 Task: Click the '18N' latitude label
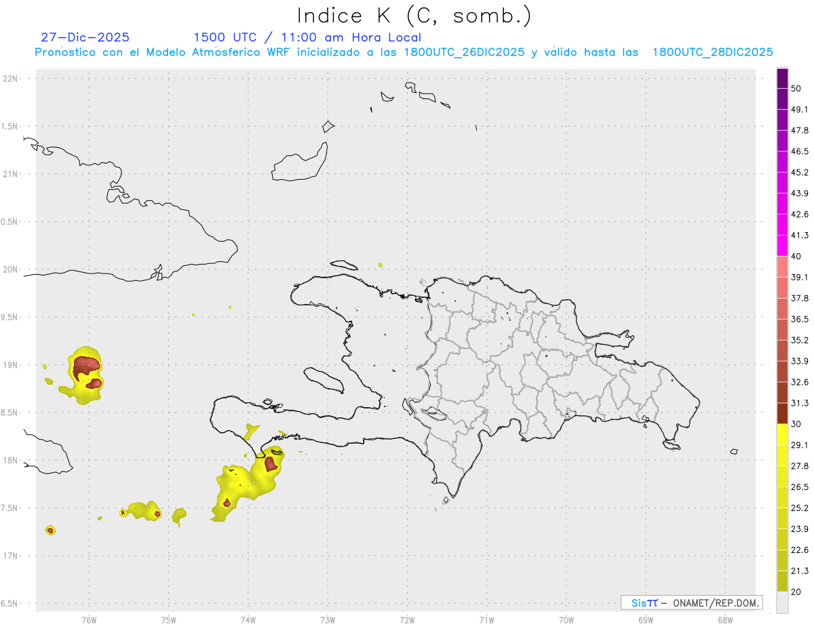11,460
